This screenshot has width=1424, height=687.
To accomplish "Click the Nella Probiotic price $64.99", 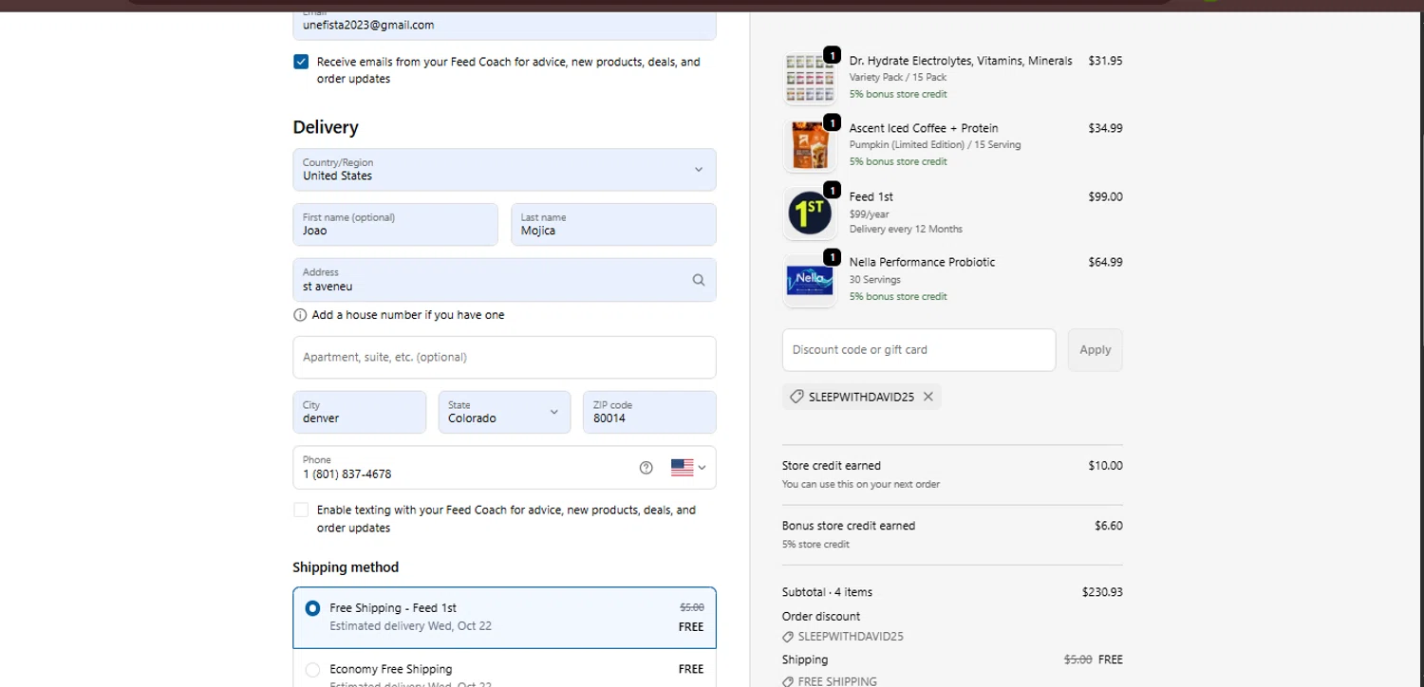I will 1105,263.
